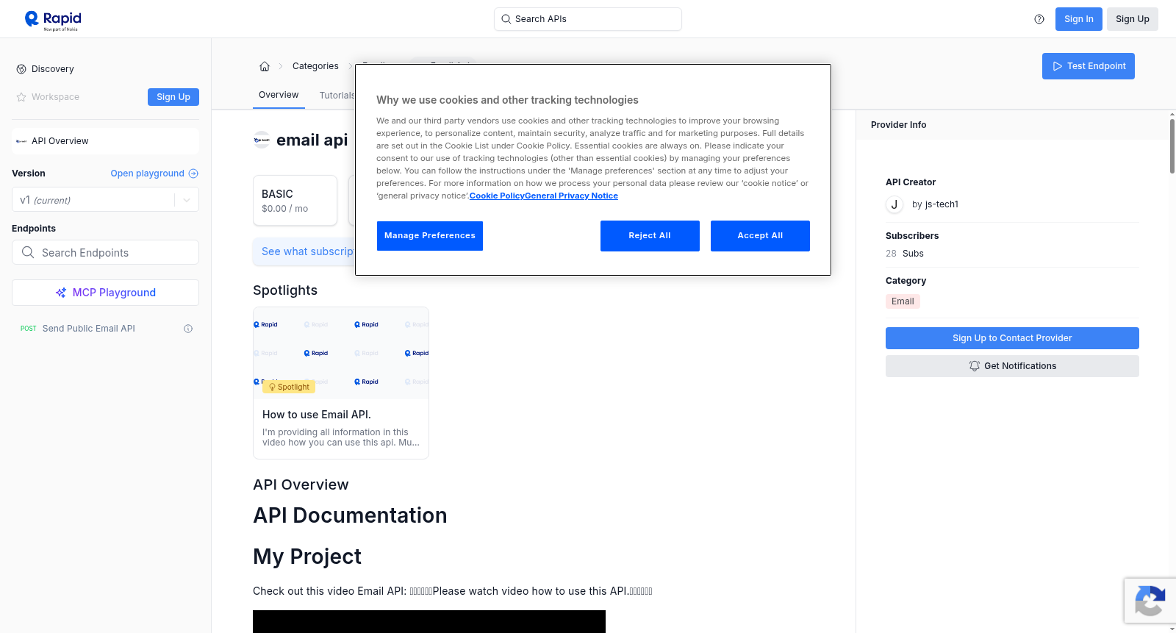Select the BASIC $0.00 / mo plan card
Screen dimensions: 1176x633
pyautogui.click(x=295, y=200)
